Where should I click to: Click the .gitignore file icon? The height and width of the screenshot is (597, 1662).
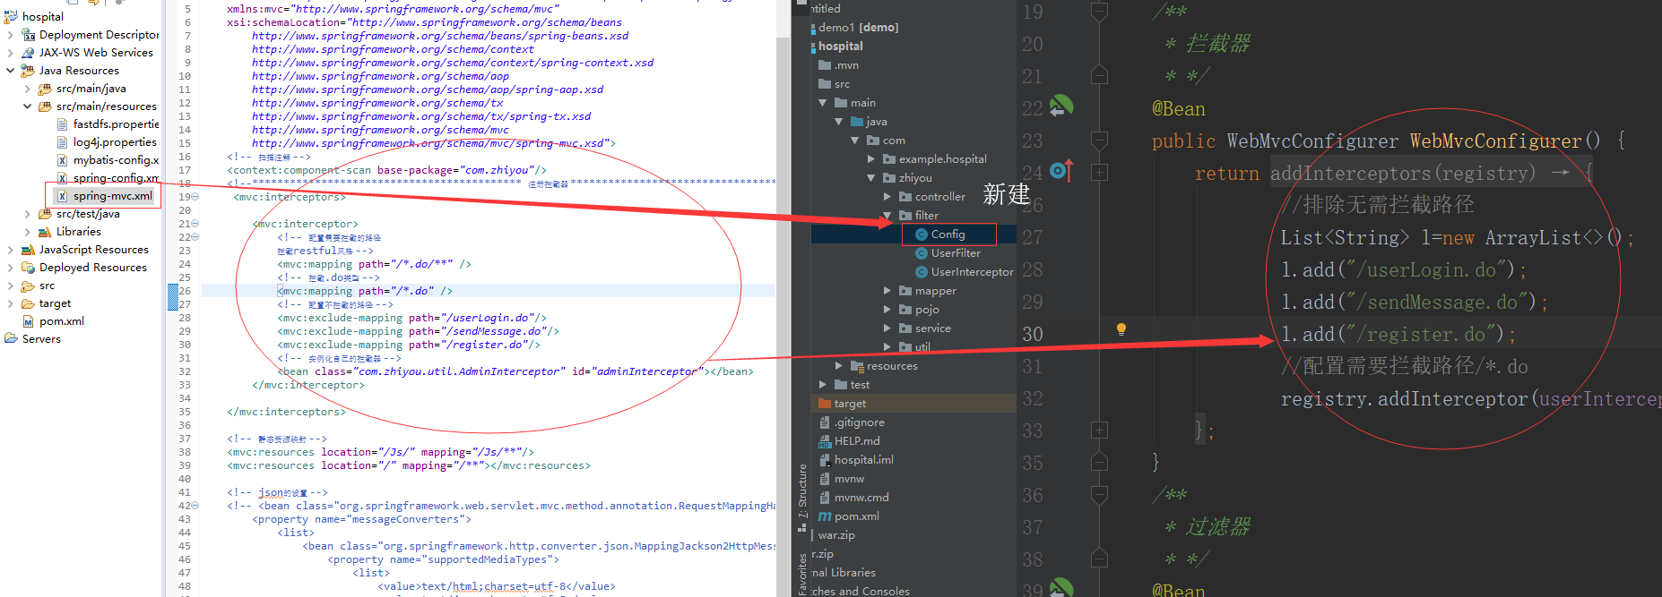pyautogui.click(x=825, y=422)
